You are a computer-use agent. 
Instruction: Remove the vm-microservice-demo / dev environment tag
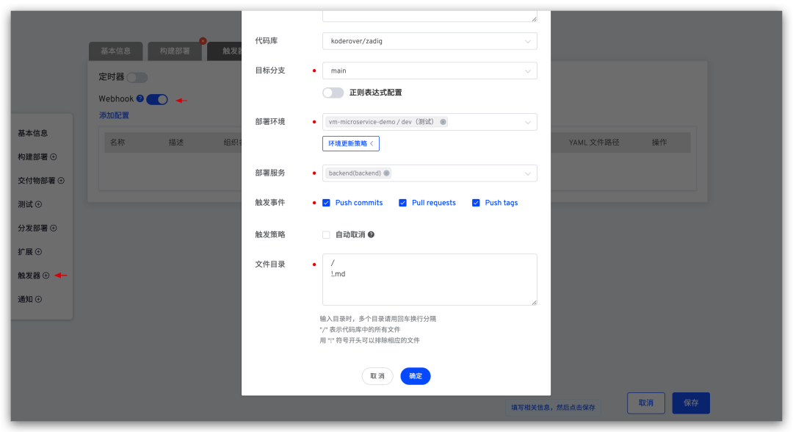click(443, 122)
